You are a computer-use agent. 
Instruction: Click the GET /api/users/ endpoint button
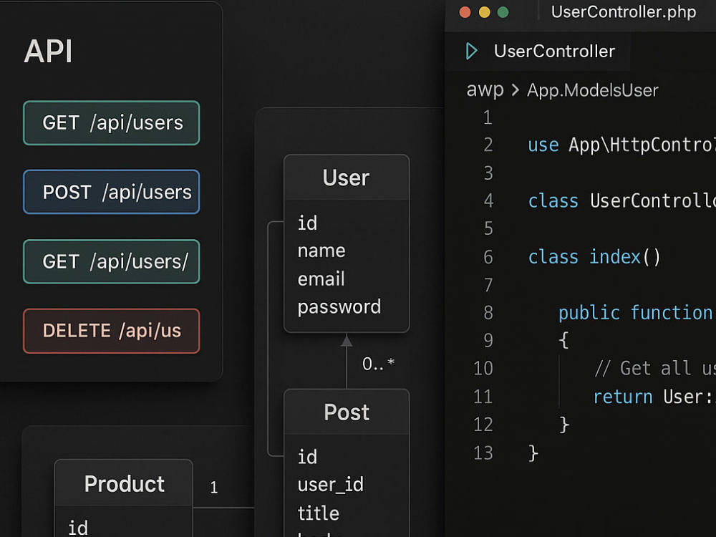pyautogui.click(x=112, y=261)
